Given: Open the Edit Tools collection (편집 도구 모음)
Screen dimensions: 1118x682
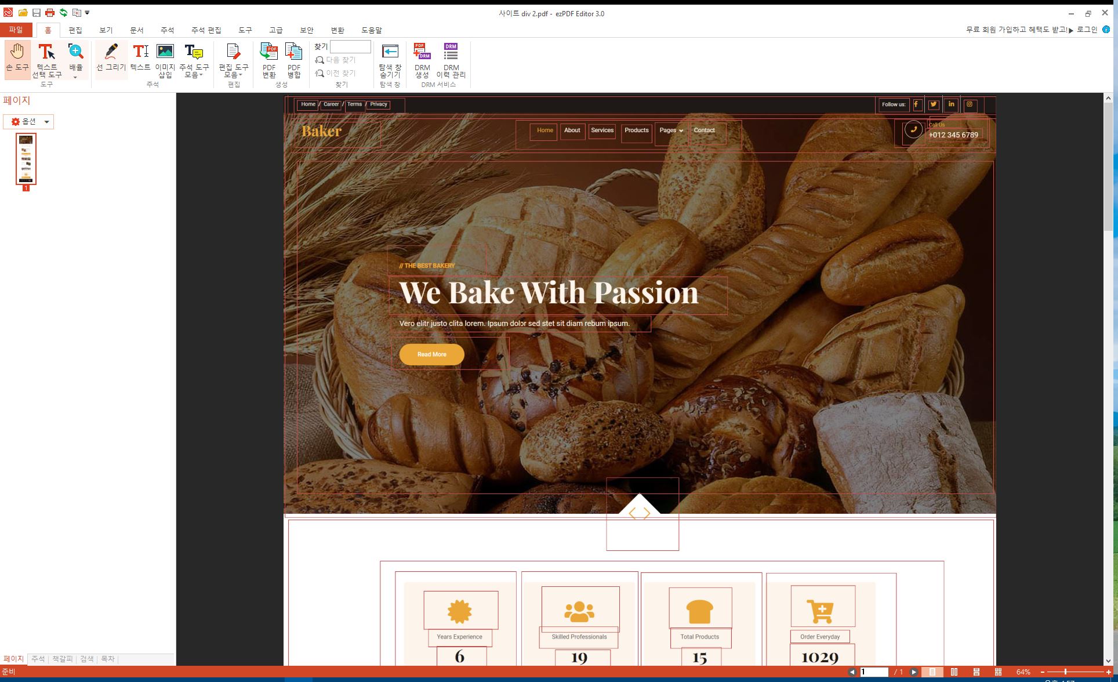Looking at the screenshot, I should point(233,60).
